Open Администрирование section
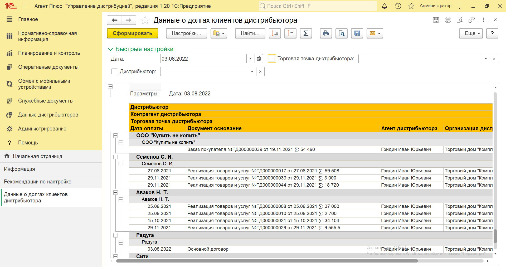Image resolution: width=506 pixels, height=267 pixels. pyautogui.click(x=51, y=129)
